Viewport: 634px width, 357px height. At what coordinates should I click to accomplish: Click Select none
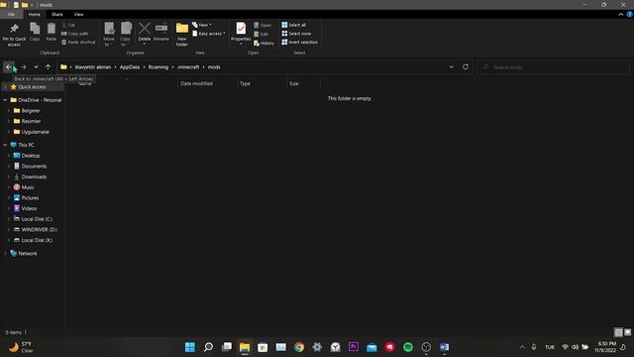(296, 34)
